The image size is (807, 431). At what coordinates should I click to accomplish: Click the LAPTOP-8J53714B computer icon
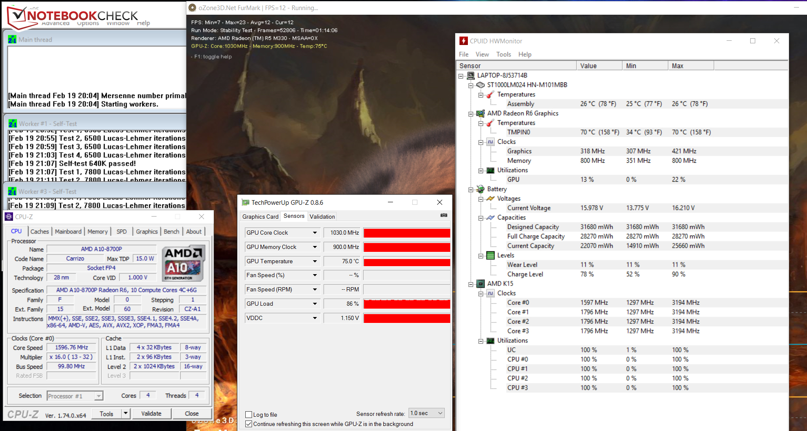pyautogui.click(x=470, y=75)
